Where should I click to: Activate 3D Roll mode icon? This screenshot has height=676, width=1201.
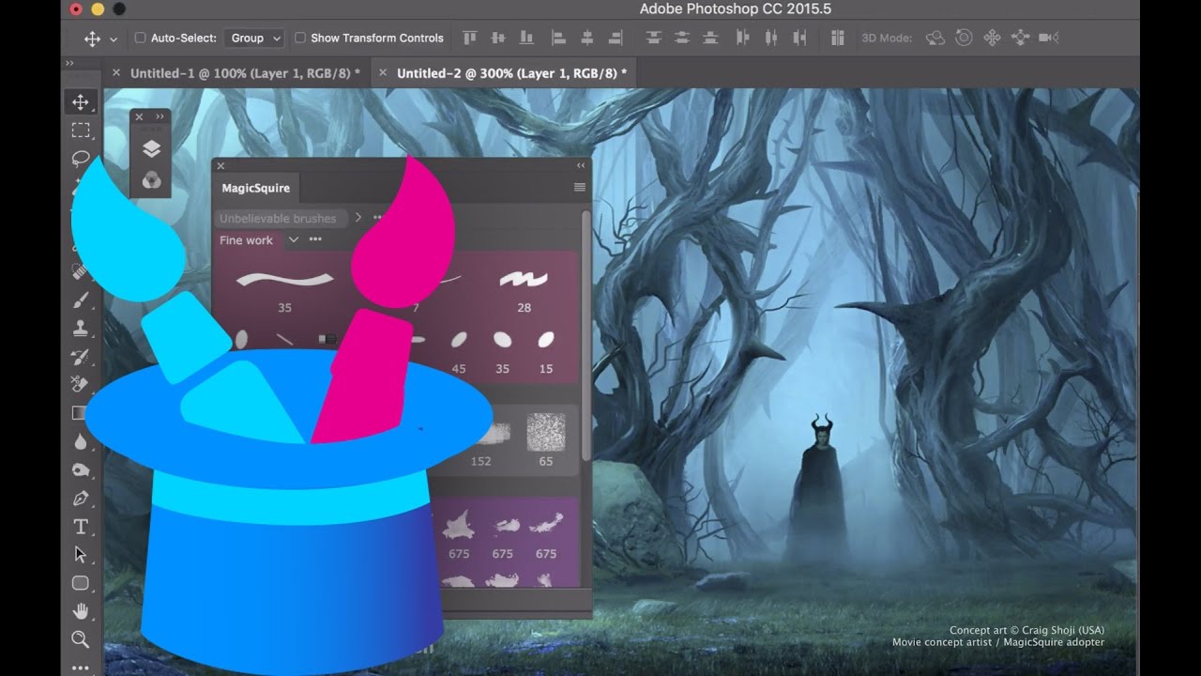point(964,38)
